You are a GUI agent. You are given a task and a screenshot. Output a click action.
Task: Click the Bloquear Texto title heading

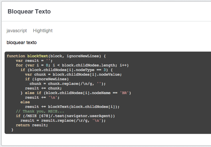coord(29,12)
